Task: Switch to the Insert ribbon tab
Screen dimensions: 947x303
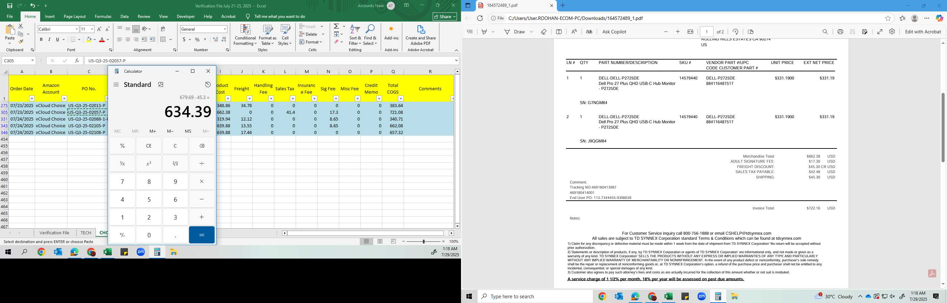Action: (50, 16)
